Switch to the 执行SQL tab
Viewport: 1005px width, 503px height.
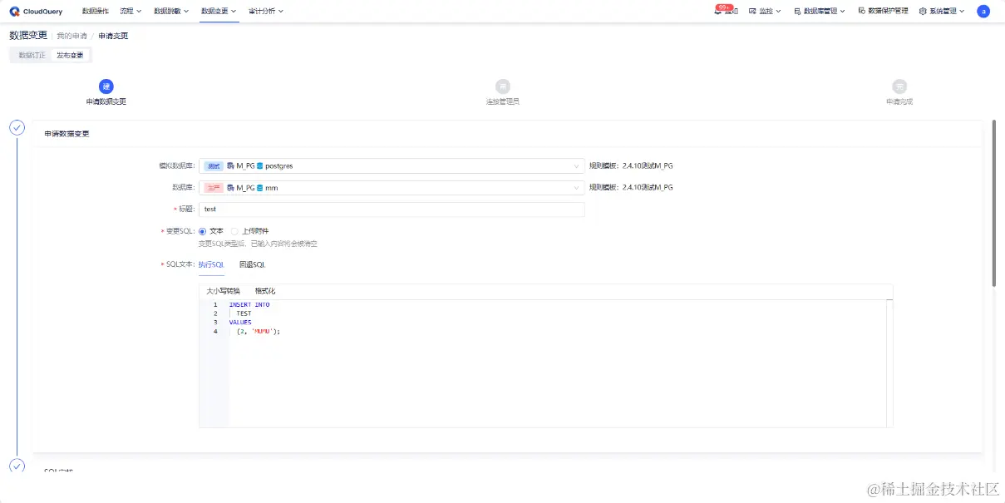211,264
